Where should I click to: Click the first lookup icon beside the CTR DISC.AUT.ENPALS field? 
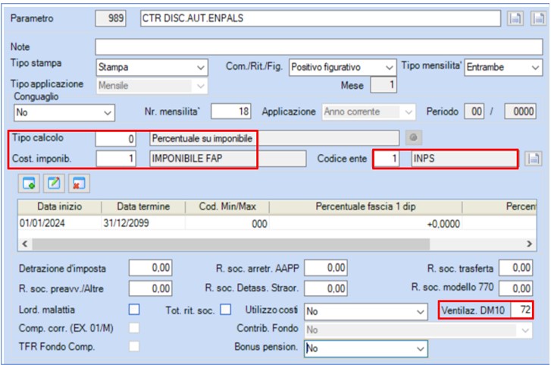[515, 18]
